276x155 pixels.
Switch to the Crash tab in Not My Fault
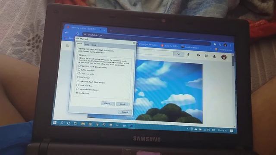80,43
